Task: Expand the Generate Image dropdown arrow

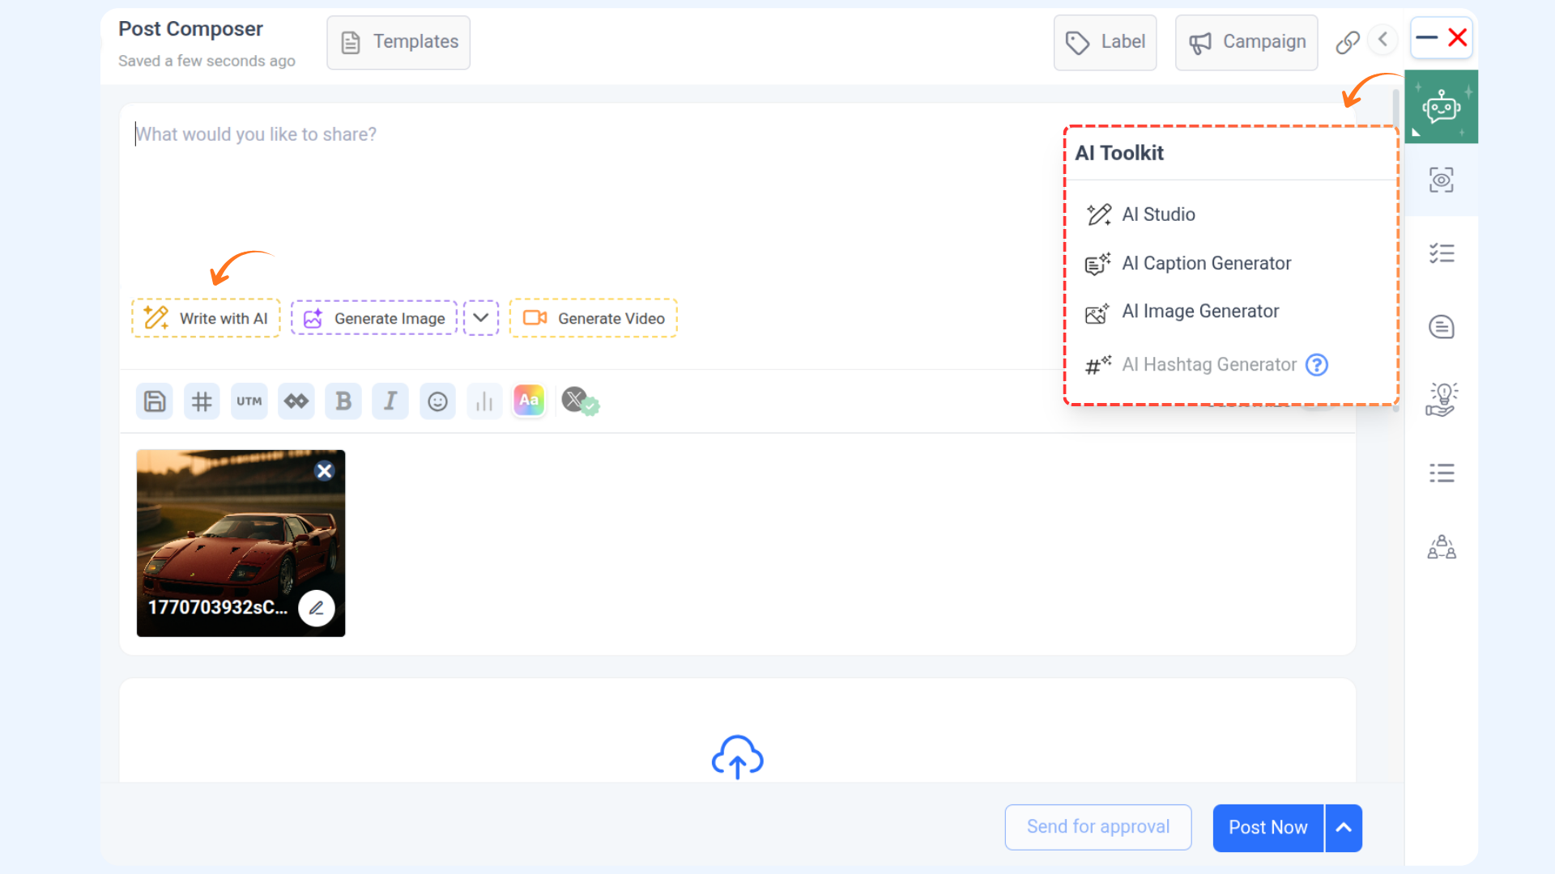Action: [480, 318]
